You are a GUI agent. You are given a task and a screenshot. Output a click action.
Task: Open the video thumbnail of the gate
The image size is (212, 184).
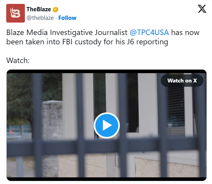(x=107, y=125)
